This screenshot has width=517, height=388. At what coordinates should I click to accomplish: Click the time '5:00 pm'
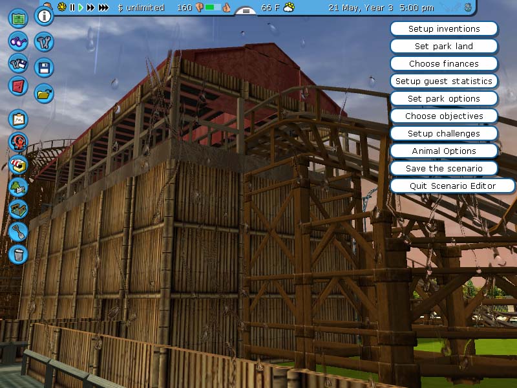click(416, 8)
